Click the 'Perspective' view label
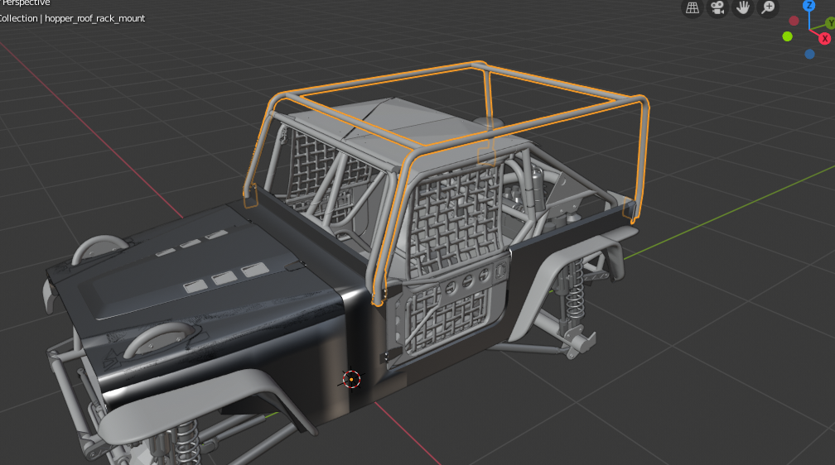The image size is (835, 465). pos(25,2)
